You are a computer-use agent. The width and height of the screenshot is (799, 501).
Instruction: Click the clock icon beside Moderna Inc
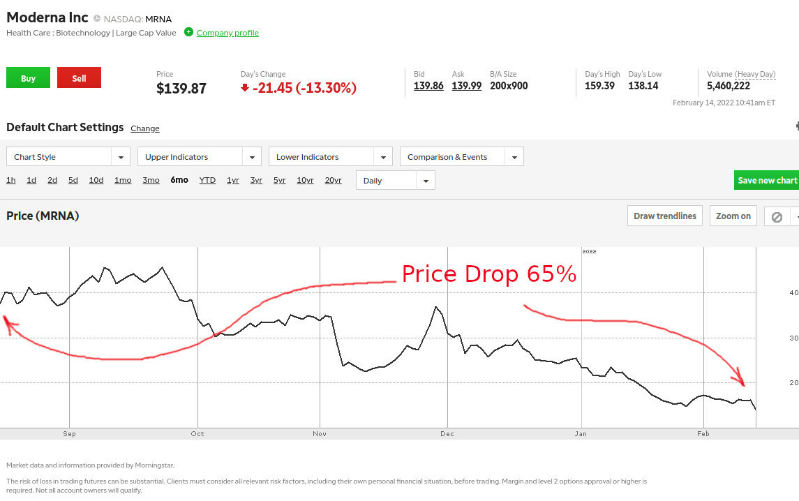97,18
